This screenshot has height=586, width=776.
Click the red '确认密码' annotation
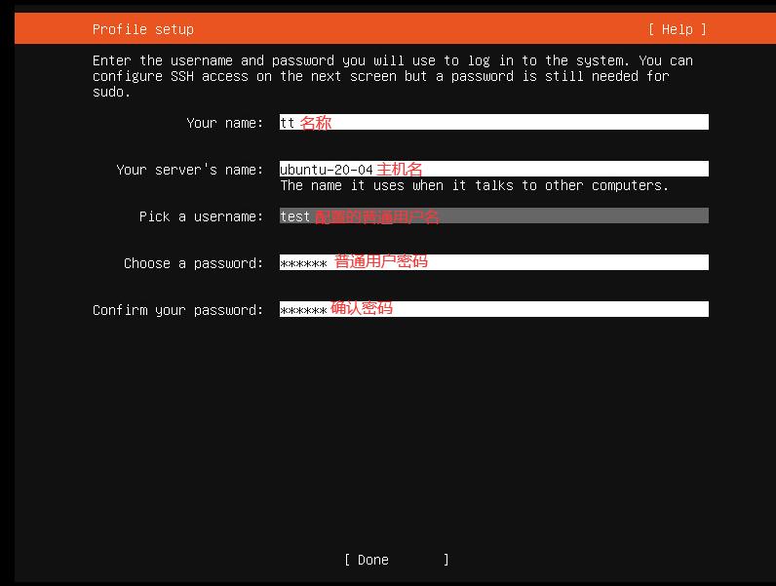[x=362, y=308]
